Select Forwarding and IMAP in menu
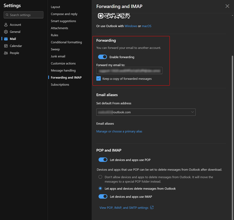The image size is (234, 220). [x=66, y=78]
